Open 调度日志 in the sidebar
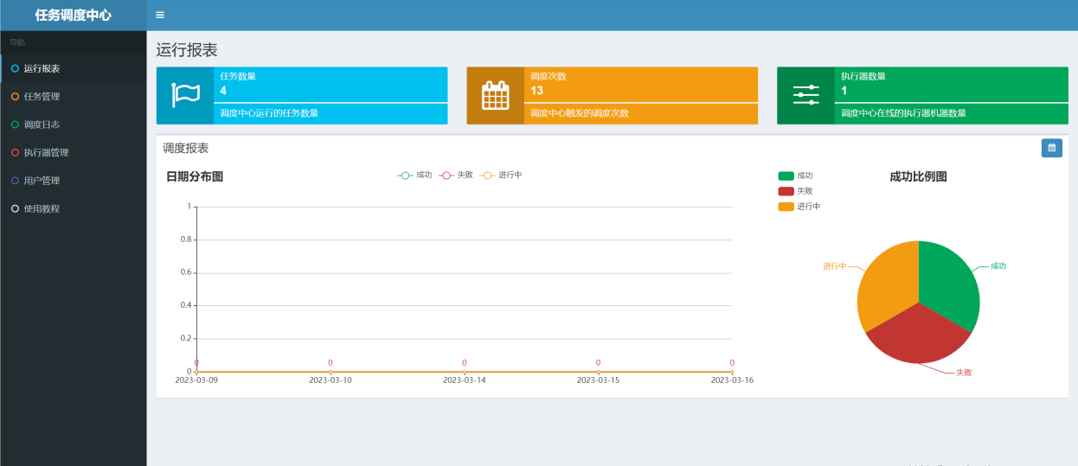This screenshot has height=466, width=1078. [x=74, y=124]
